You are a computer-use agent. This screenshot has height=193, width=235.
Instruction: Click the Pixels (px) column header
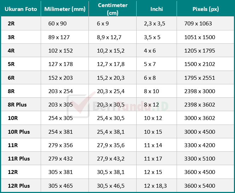206,9
